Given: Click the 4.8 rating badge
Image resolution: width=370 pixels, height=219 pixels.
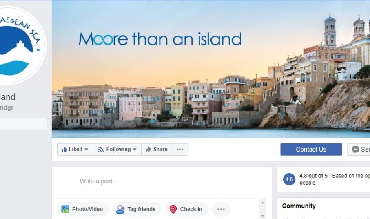Looking at the screenshot, I should click(x=289, y=179).
